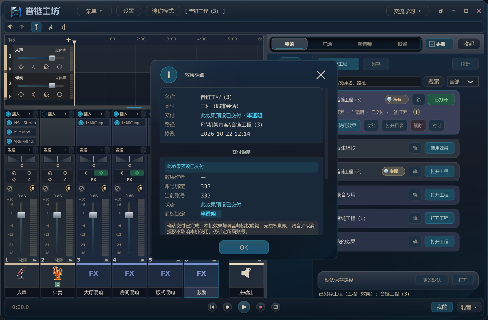Expand the 伴奏 track disclosure triangle
The image size is (488, 320).
[x=10, y=96]
